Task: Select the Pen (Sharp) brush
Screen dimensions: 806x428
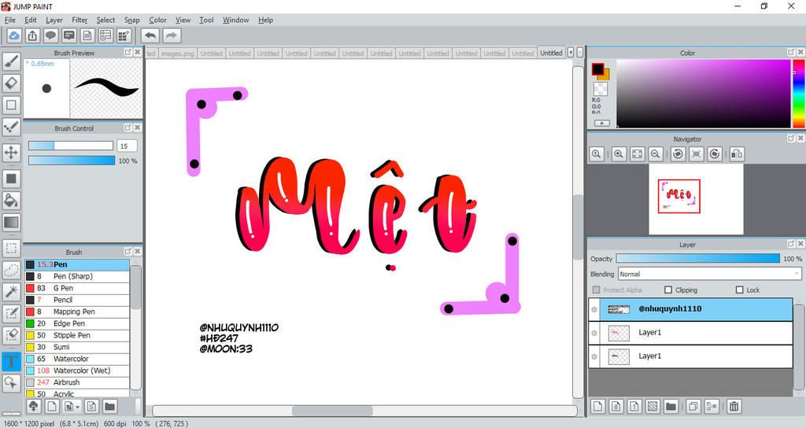Action: (x=77, y=276)
